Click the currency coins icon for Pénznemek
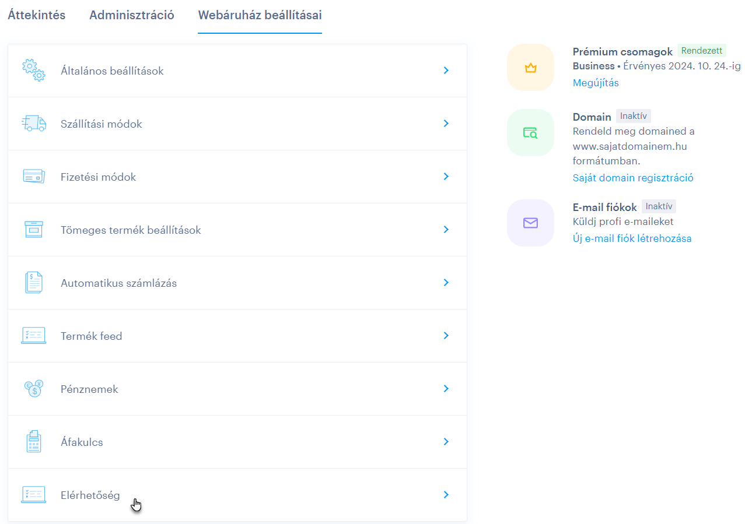Image resolution: width=745 pixels, height=524 pixels. point(34,389)
